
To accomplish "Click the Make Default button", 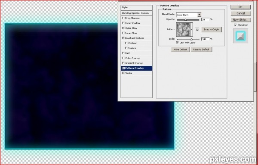I will point(180,50).
